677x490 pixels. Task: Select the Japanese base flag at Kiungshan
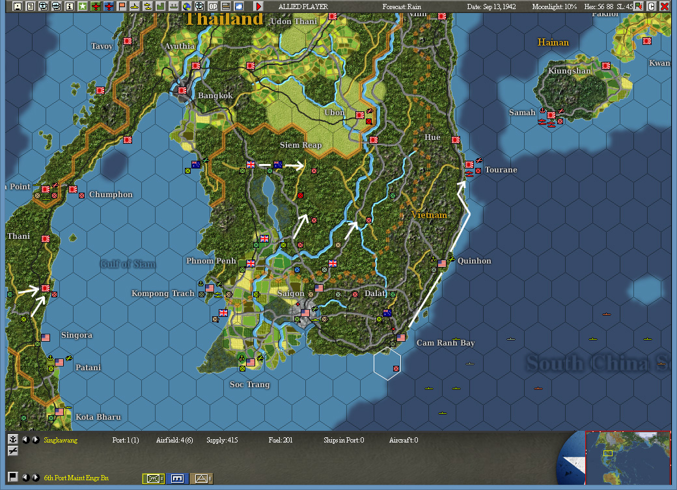(x=606, y=66)
